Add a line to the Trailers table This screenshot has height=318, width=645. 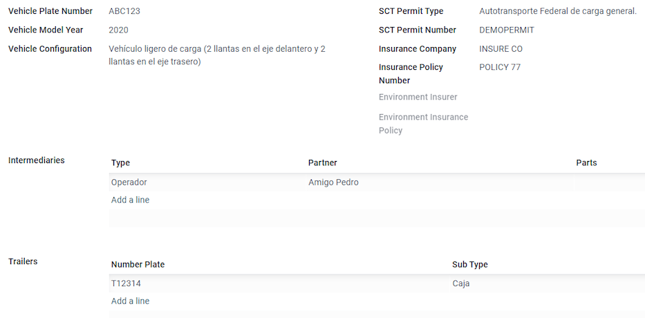pyautogui.click(x=130, y=301)
